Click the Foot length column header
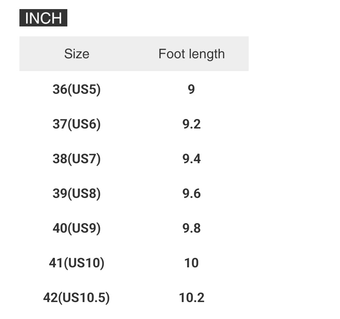This screenshot has width=340, height=319. click(x=191, y=54)
